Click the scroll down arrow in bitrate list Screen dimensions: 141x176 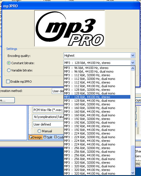133,173
